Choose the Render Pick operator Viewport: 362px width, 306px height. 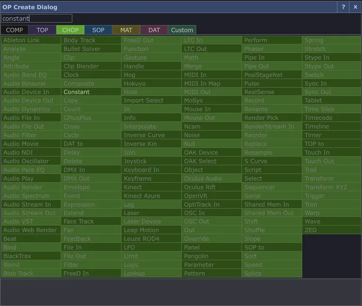[x=272, y=118]
